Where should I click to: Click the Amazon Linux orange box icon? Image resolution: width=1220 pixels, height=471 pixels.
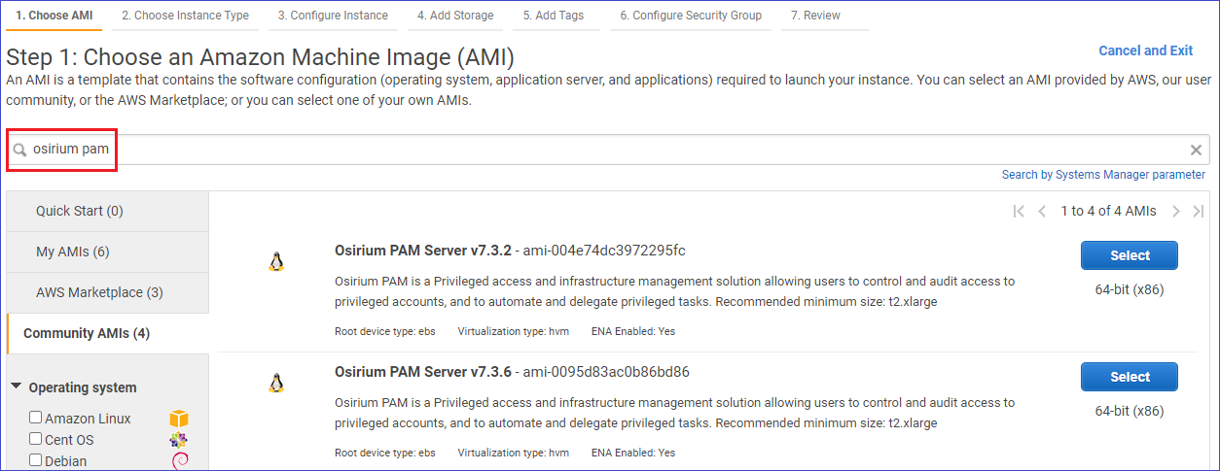tap(179, 419)
